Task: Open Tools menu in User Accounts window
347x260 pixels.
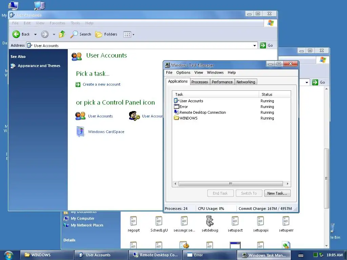Action: [x=75, y=23]
